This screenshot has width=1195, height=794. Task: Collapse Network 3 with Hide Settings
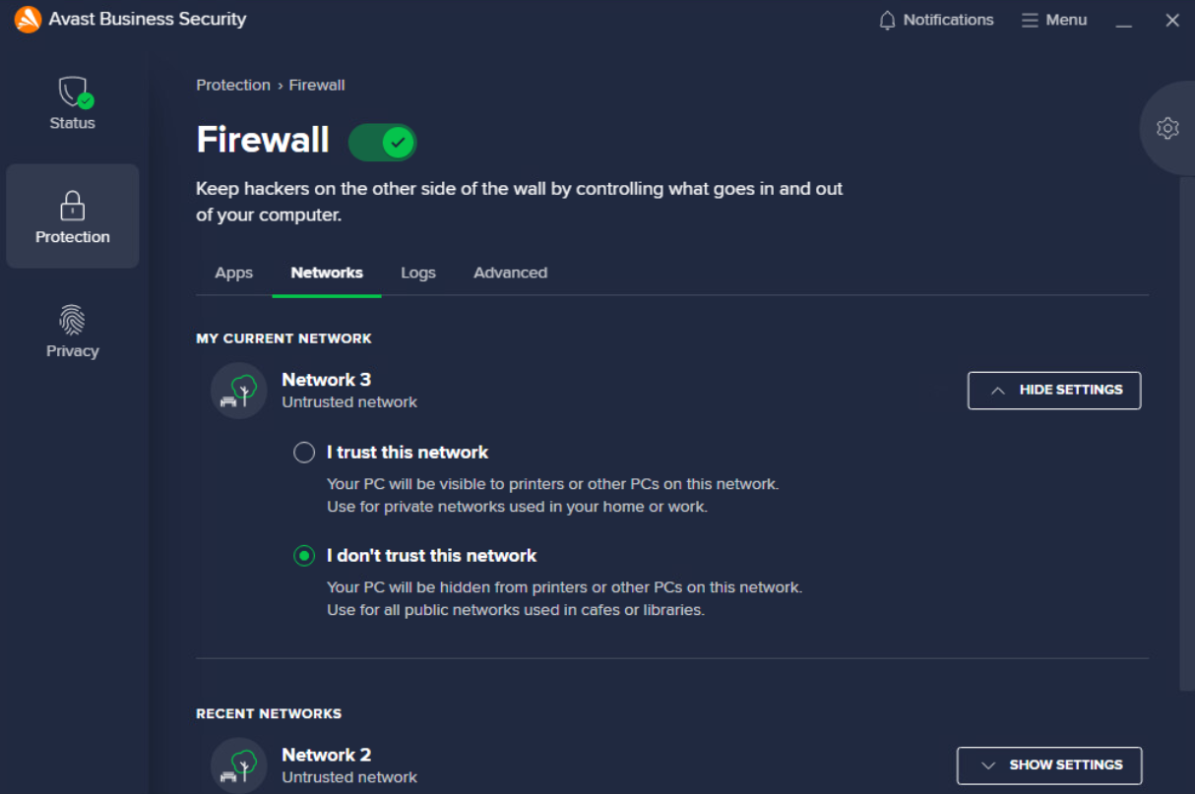(1054, 391)
